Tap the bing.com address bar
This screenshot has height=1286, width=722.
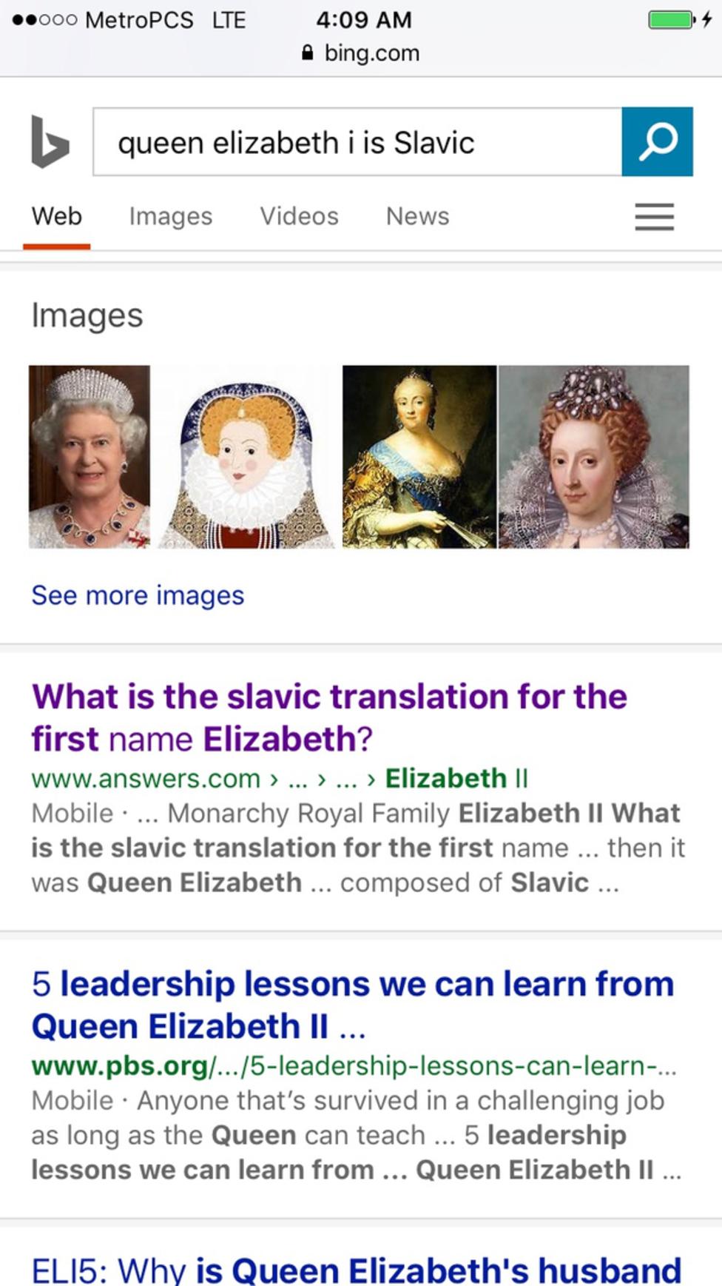tap(361, 53)
